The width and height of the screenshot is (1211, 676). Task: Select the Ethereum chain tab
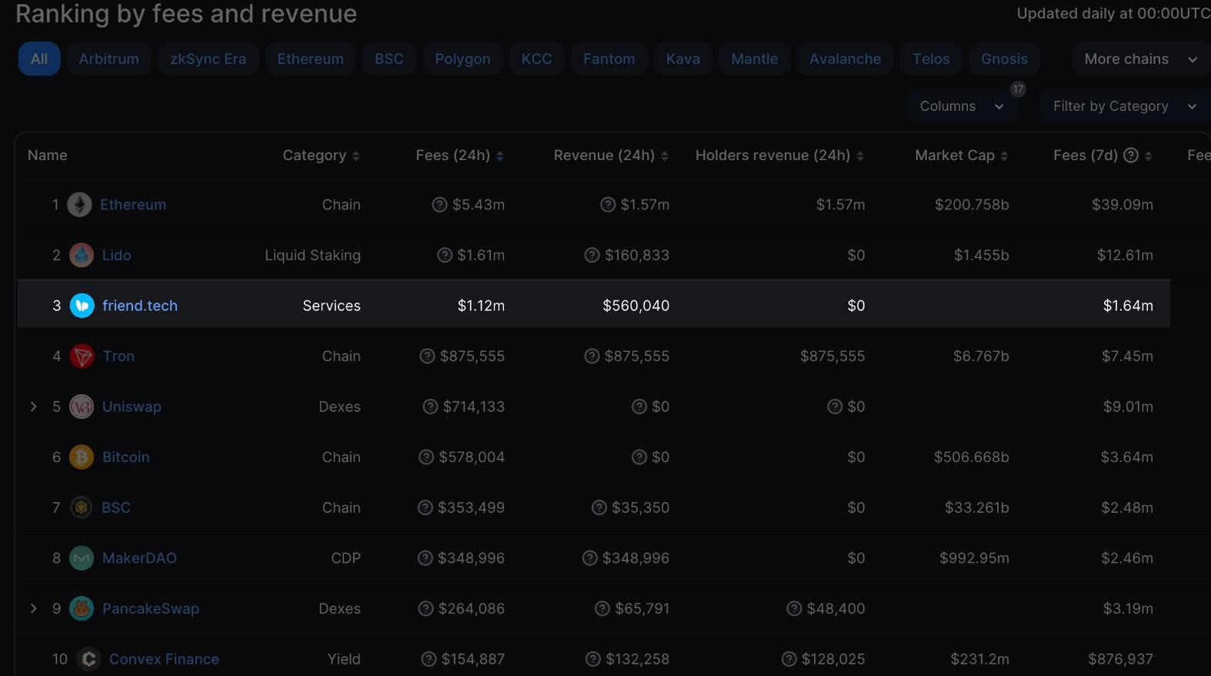310,59
